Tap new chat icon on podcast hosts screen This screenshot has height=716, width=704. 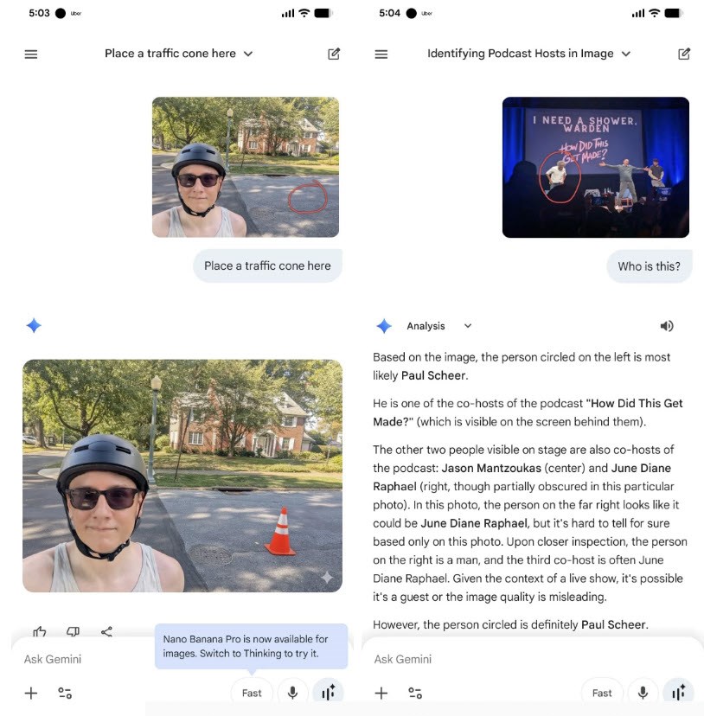(684, 54)
